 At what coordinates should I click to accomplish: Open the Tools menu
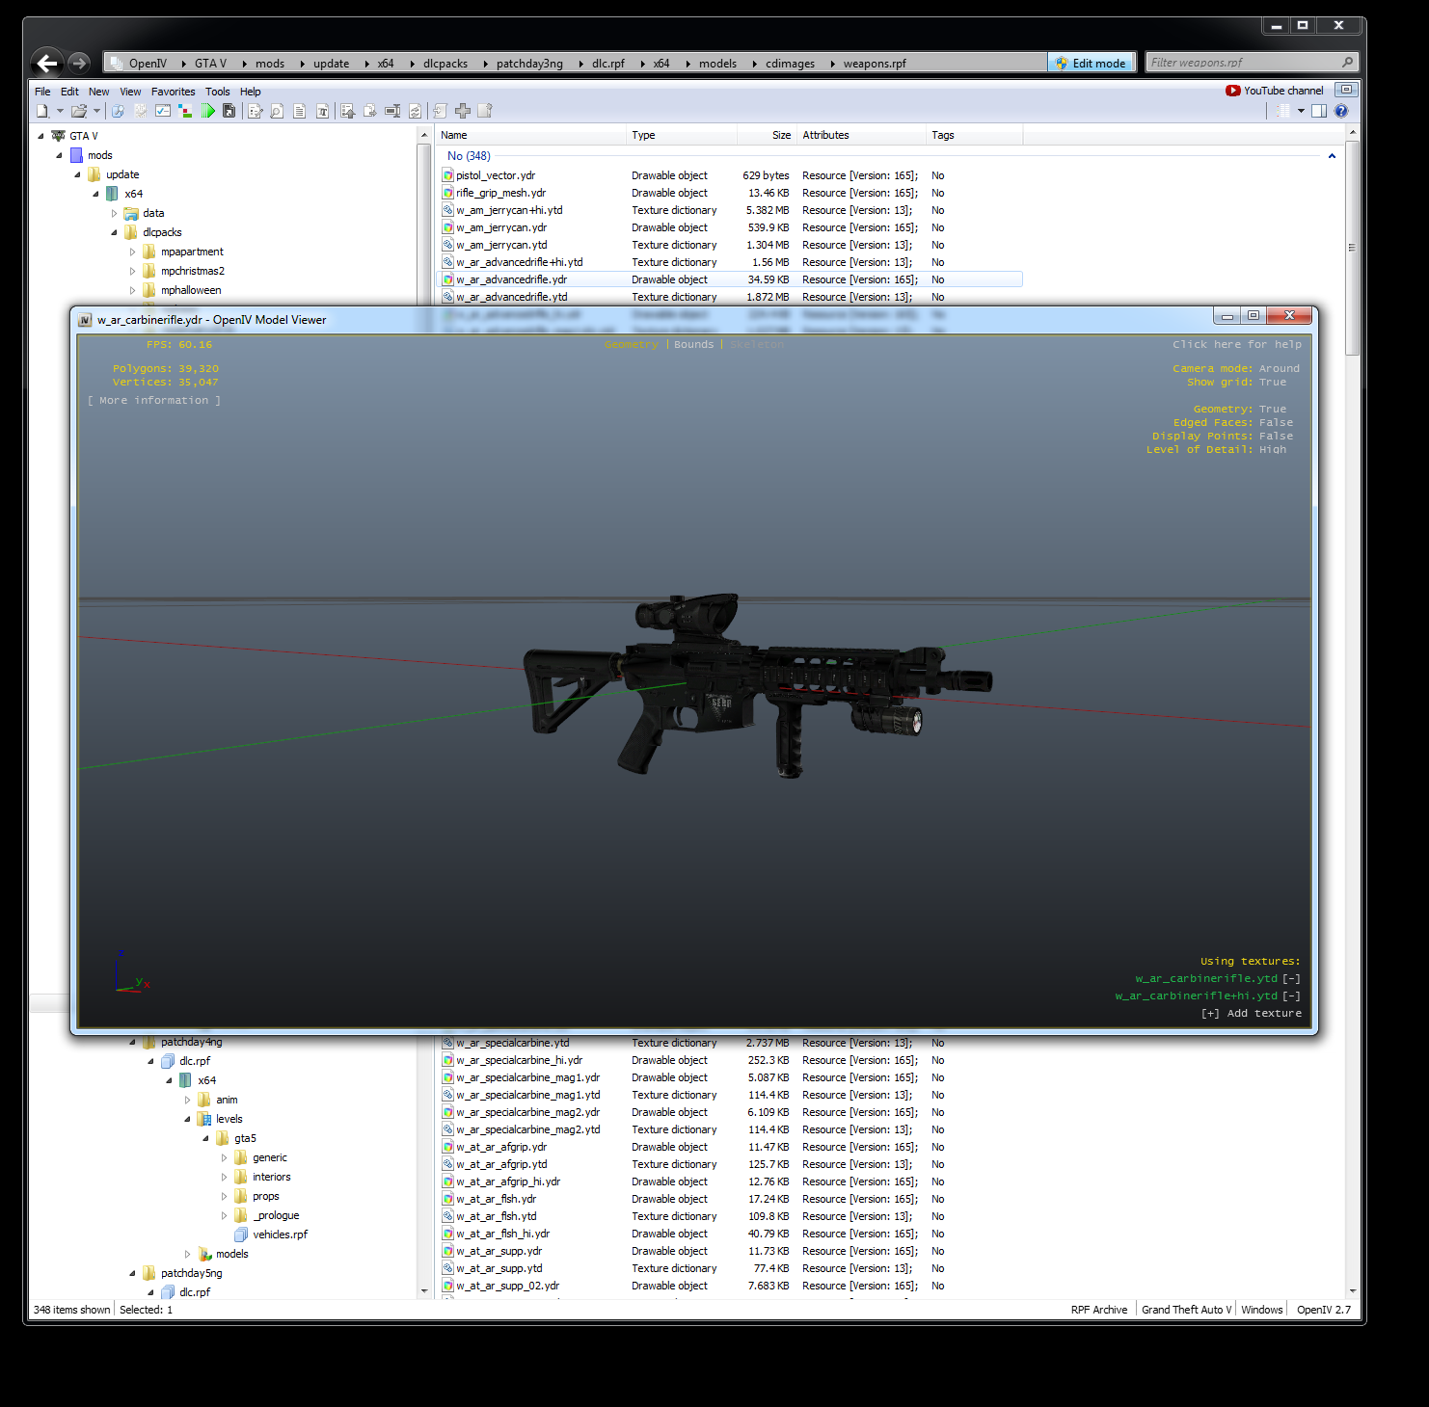coord(218,92)
